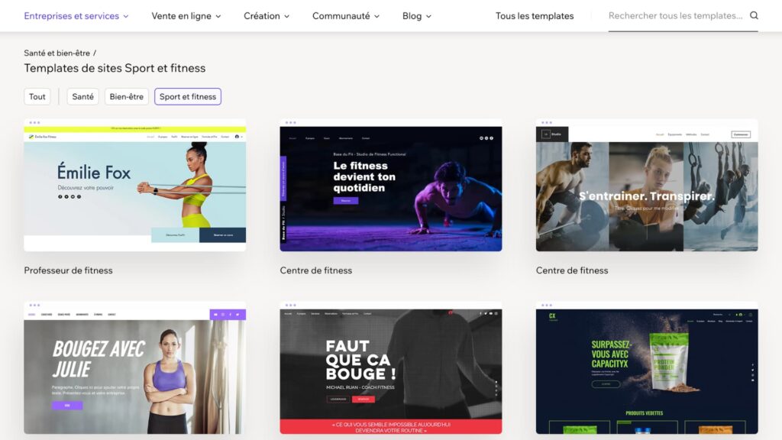Click the purple button in Bougez avec Julie
The image size is (782, 440).
[x=67, y=406]
